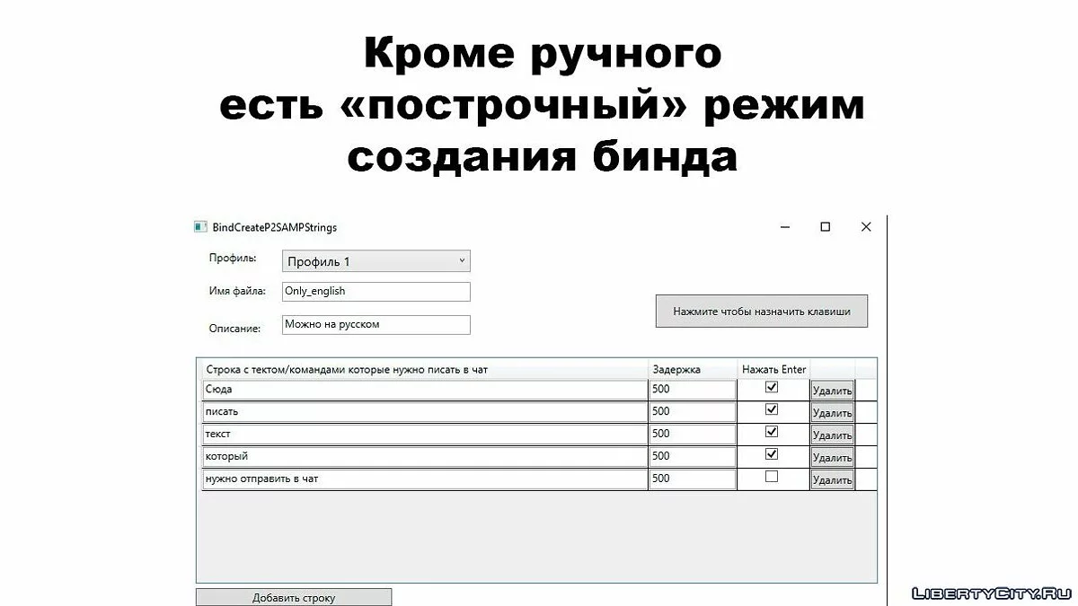1078x606 pixels.
Task: Uncheck Нажать Enter for the писать row
Action: 771,409
